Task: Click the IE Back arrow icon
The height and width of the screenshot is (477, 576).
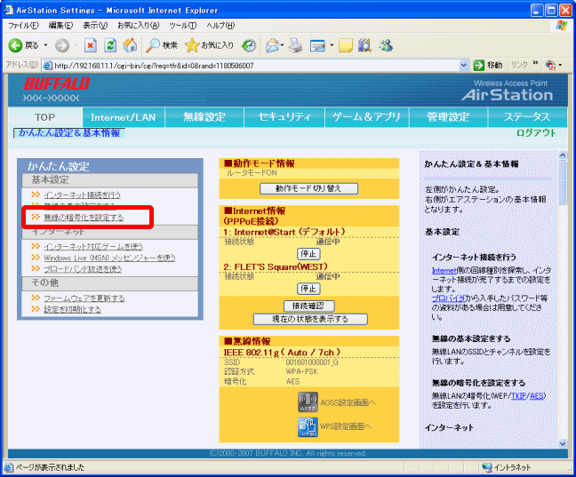Action: (15, 45)
